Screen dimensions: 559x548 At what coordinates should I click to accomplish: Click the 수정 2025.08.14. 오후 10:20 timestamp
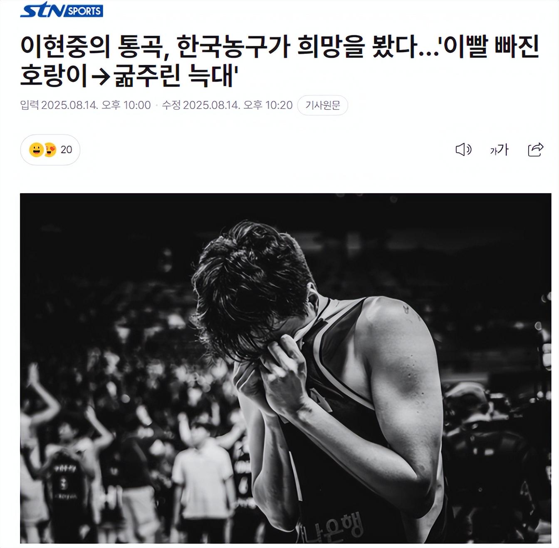227,105
